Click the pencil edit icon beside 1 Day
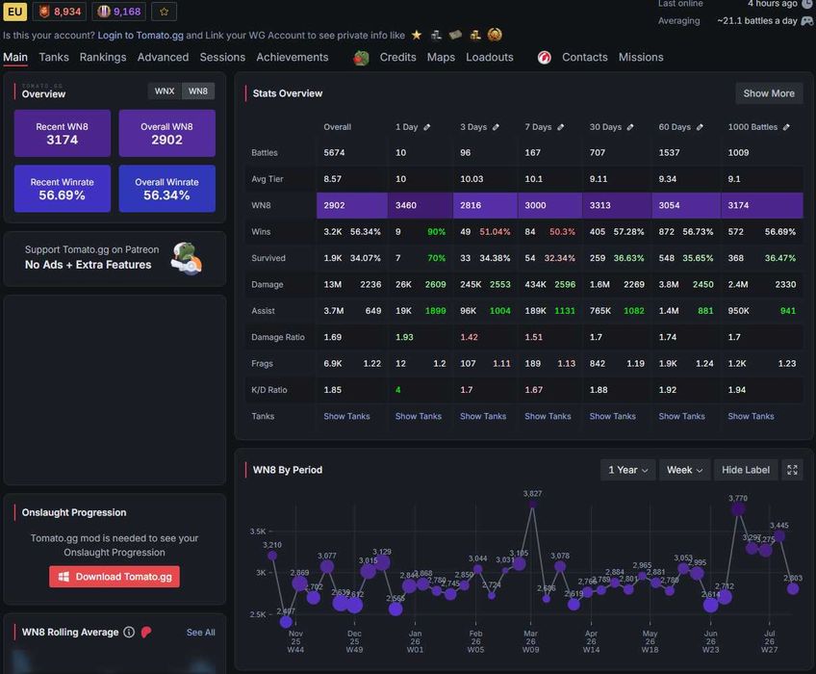This screenshot has width=816, height=674. tap(426, 127)
